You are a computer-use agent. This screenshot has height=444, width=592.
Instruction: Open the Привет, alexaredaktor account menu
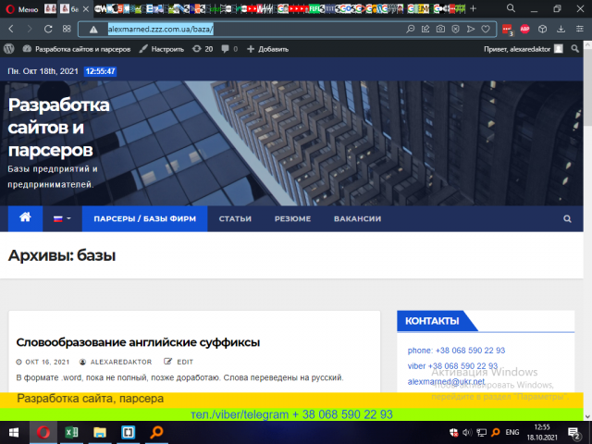(x=524, y=49)
